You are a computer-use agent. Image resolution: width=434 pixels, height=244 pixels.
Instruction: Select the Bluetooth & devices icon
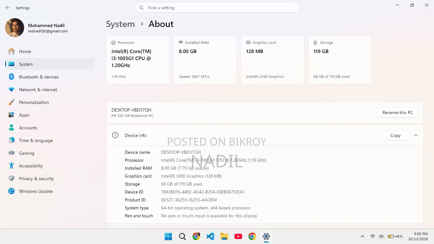[11, 77]
